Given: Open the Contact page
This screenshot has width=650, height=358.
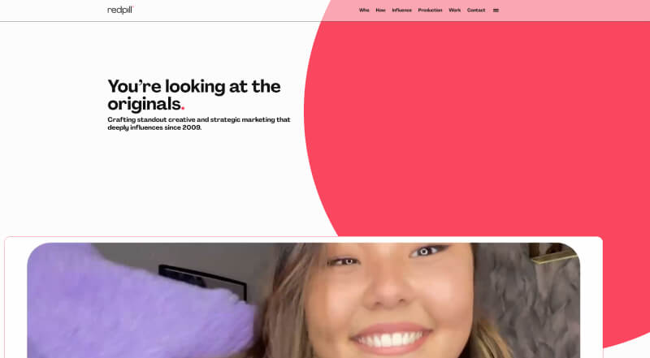Looking at the screenshot, I should (x=476, y=10).
